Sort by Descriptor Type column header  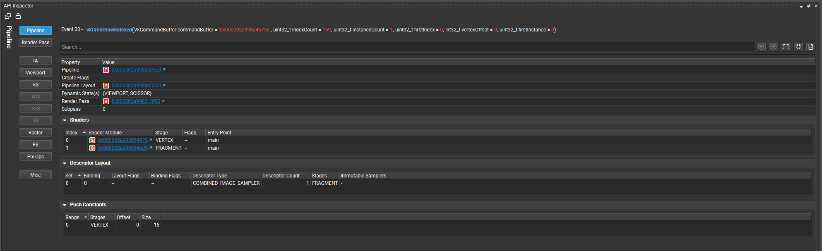tap(226, 176)
